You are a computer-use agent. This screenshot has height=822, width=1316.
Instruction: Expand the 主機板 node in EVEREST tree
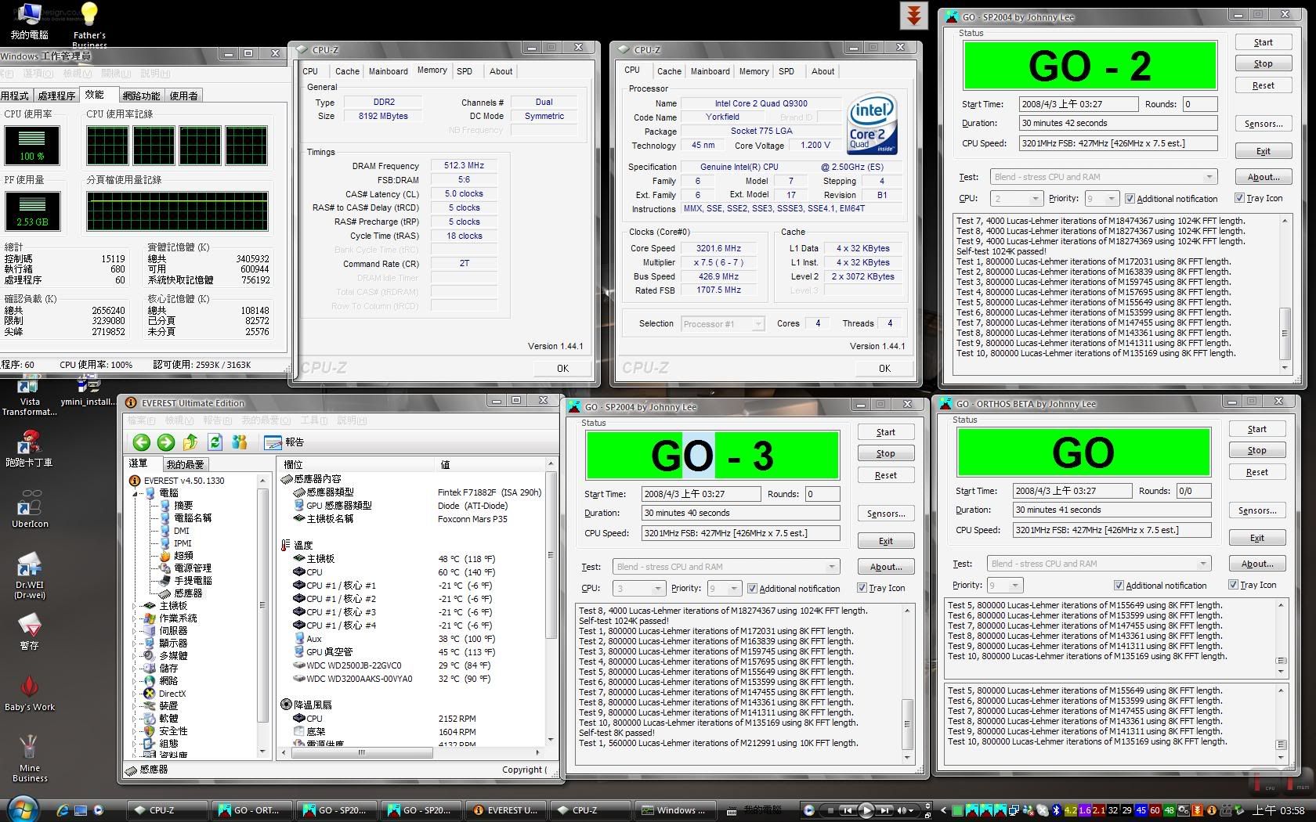coord(136,606)
